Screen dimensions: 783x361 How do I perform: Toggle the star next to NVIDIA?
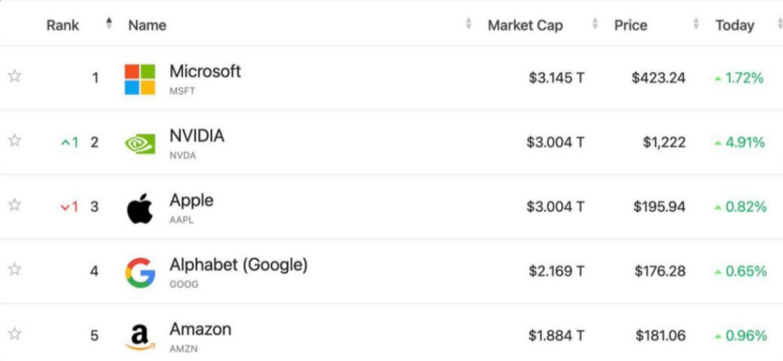click(14, 141)
